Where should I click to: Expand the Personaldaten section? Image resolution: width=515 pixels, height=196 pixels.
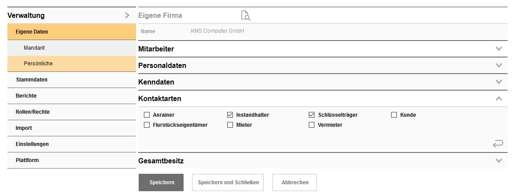(499, 65)
